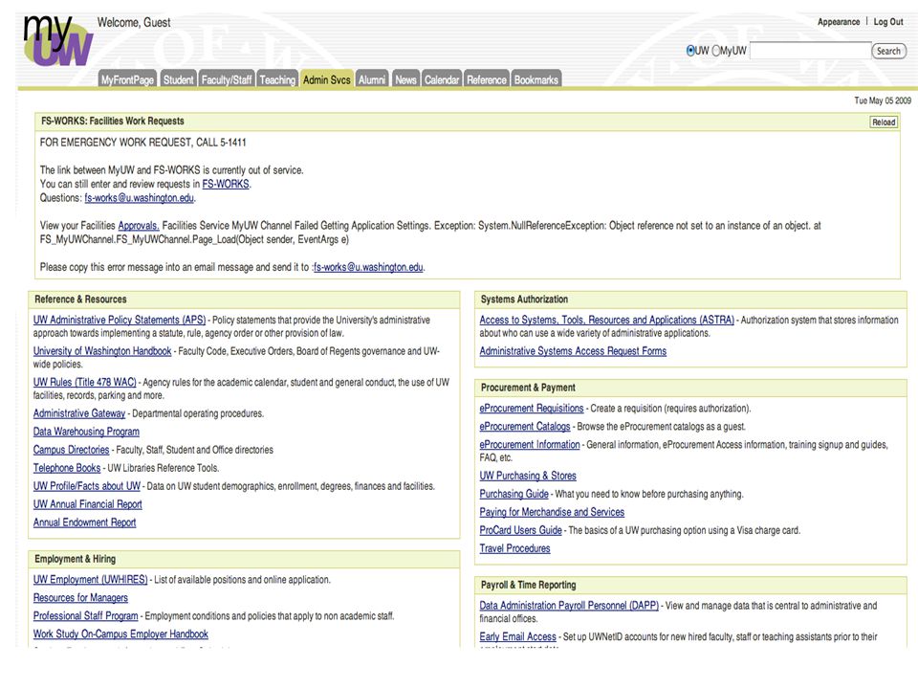Open Campus Directories link
This screenshot has width=918, height=689.
point(72,450)
